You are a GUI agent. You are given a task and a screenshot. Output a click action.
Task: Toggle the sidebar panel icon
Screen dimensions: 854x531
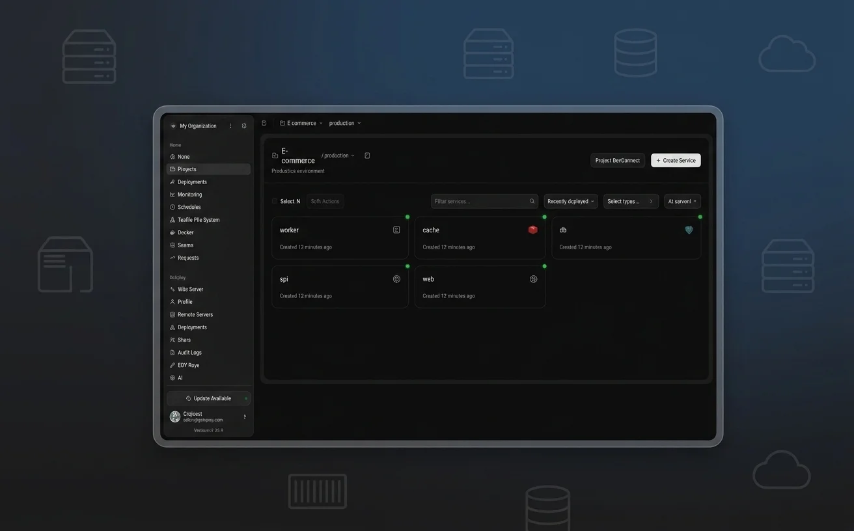pos(264,123)
